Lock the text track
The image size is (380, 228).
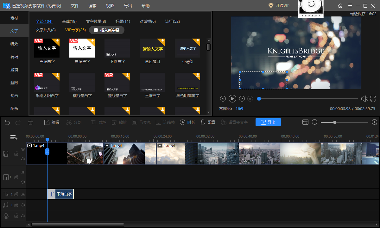pyautogui.click(x=16, y=194)
